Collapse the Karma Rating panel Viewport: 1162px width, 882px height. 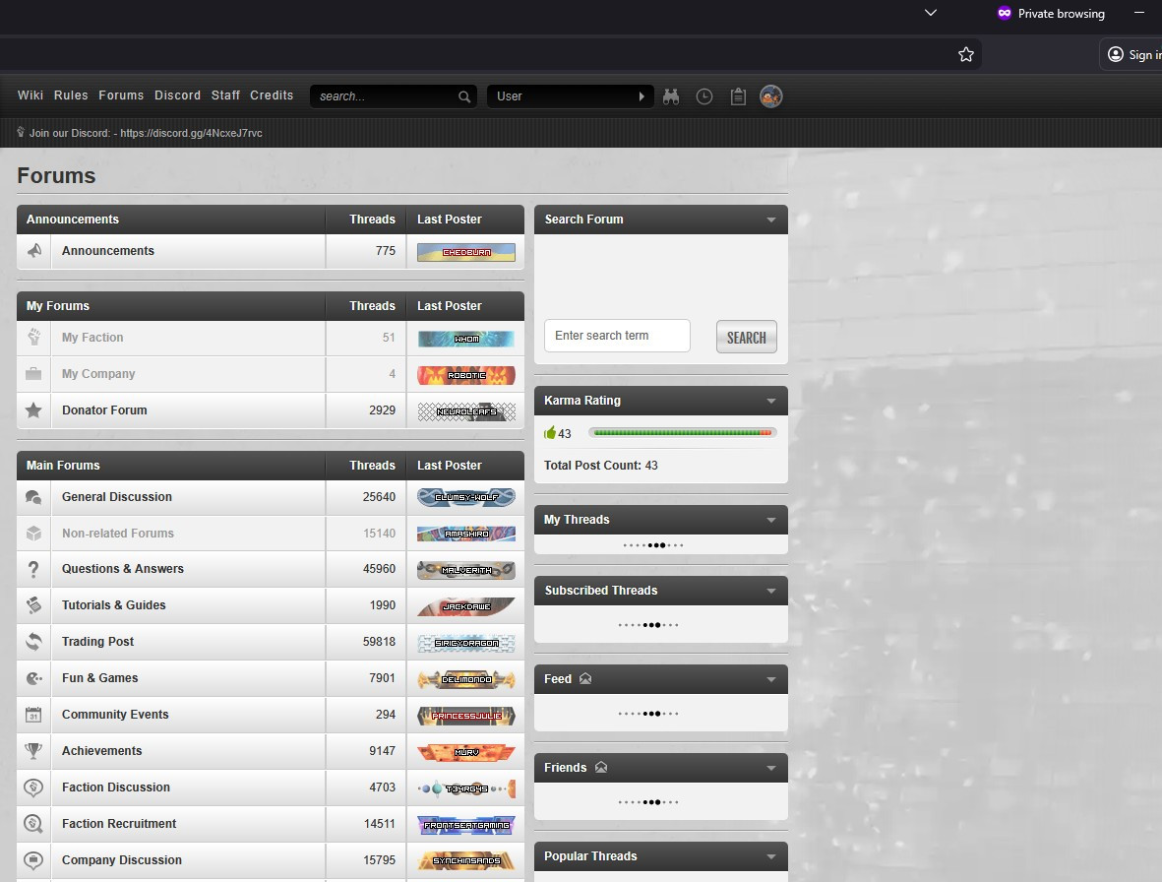pyautogui.click(x=770, y=401)
